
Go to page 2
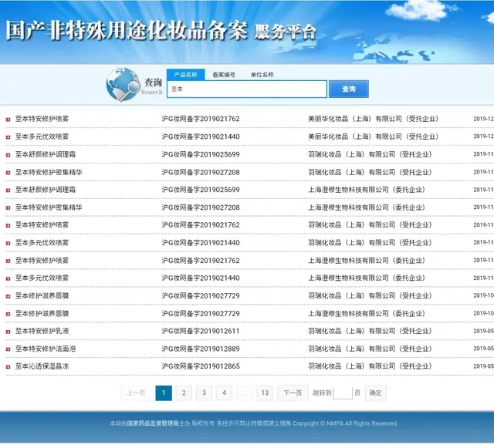coord(184,393)
